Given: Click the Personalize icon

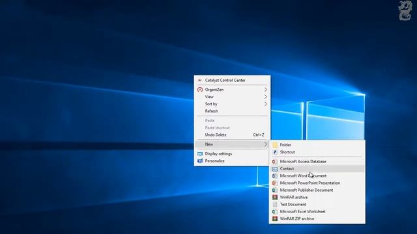Looking at the screenshot, I should [x=200, y=161].
